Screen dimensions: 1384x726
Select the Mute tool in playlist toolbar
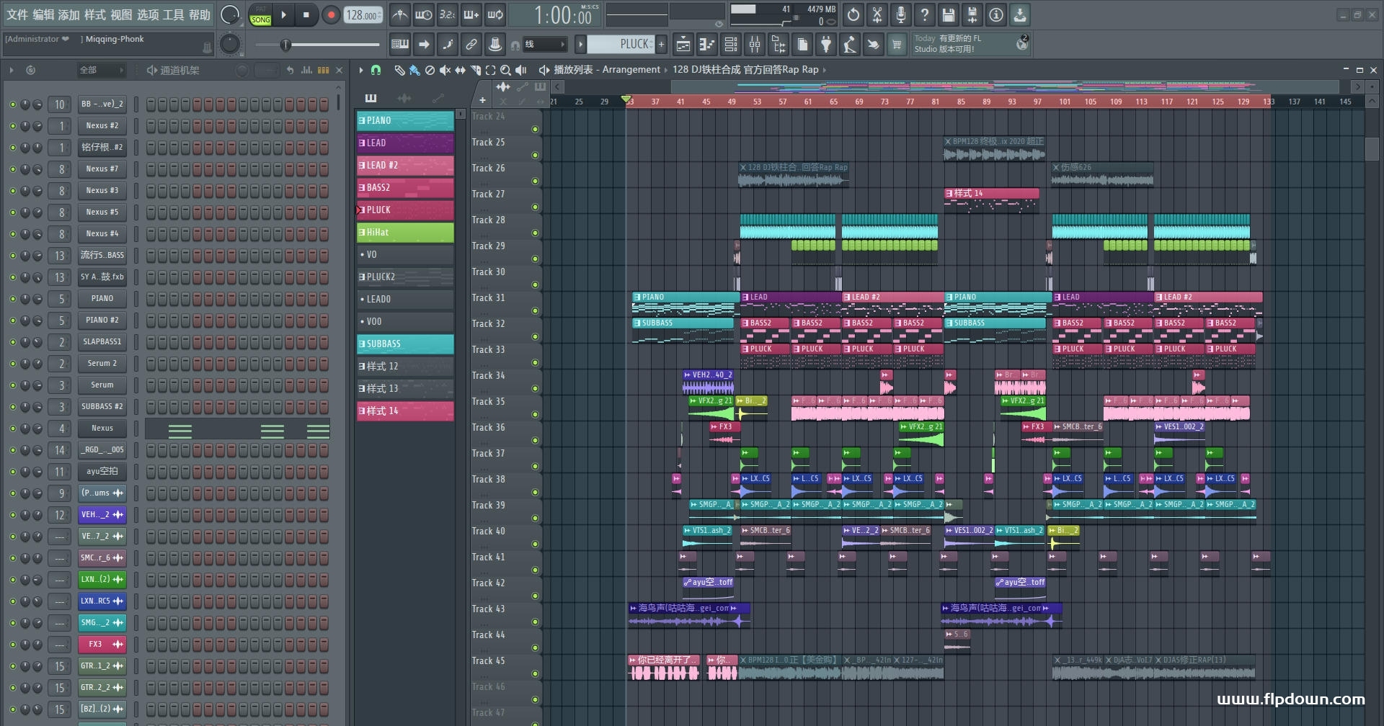click(x=445, y=70)
